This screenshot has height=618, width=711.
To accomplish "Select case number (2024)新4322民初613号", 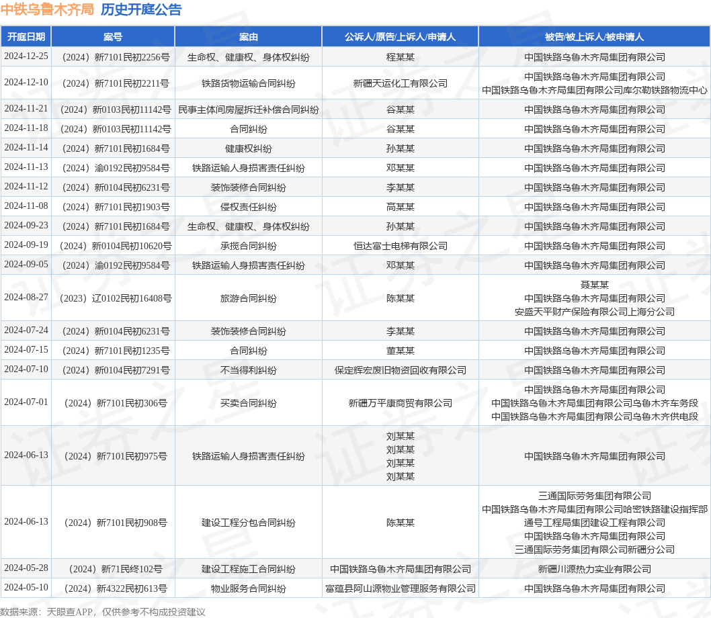I will click(x=116, y=588).
